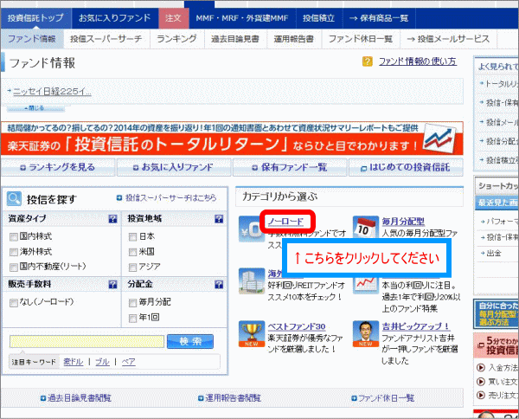The width and height of the screenshot is (519, 419).
Task: Click the ブル keyword link
Action: (102, 362)
